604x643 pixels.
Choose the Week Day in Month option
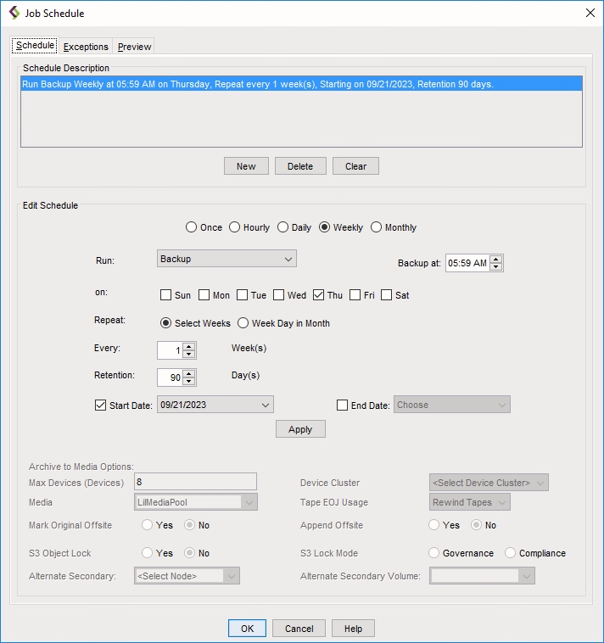[243, 323]
